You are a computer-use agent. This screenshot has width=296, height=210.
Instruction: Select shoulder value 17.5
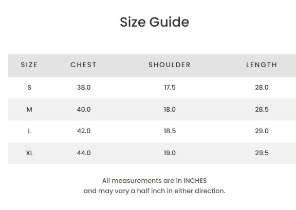pyautogui.click(x=170, y=87)
